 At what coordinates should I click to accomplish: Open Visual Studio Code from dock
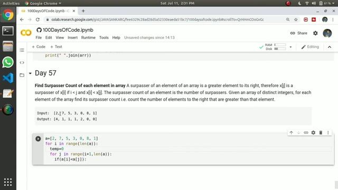click(8, 78)
